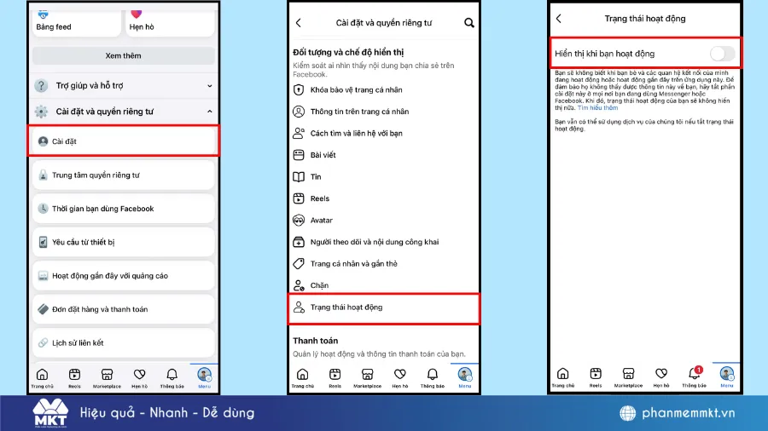Open search in settings screen header
The image size is (768, 431).
(x=468, y=22)
